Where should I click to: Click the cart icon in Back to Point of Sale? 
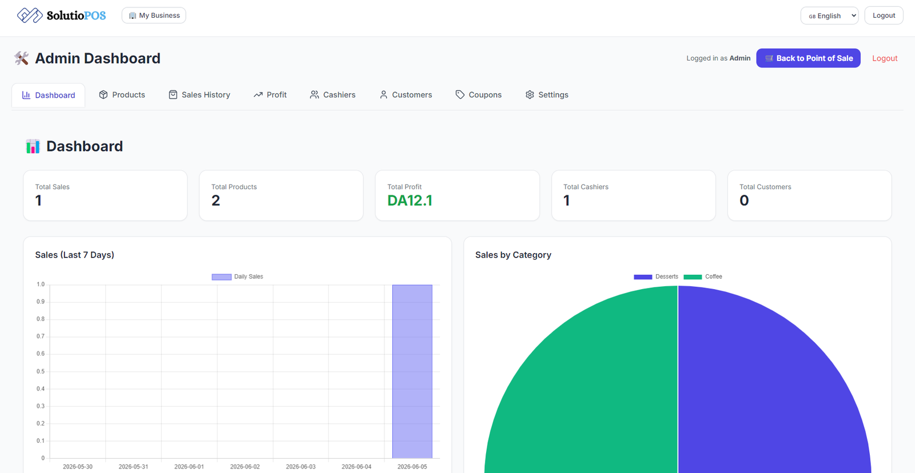point(769,58)
